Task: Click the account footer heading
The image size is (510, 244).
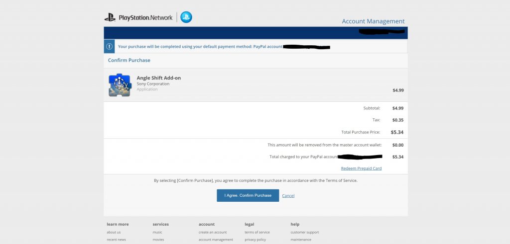Action: (207, 224)
